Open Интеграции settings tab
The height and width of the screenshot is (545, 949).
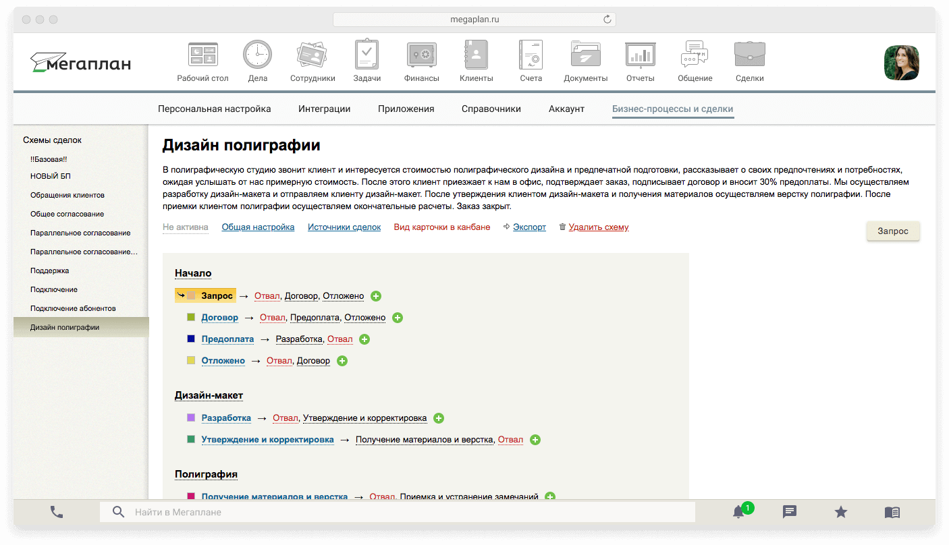(x=325, y=109)
